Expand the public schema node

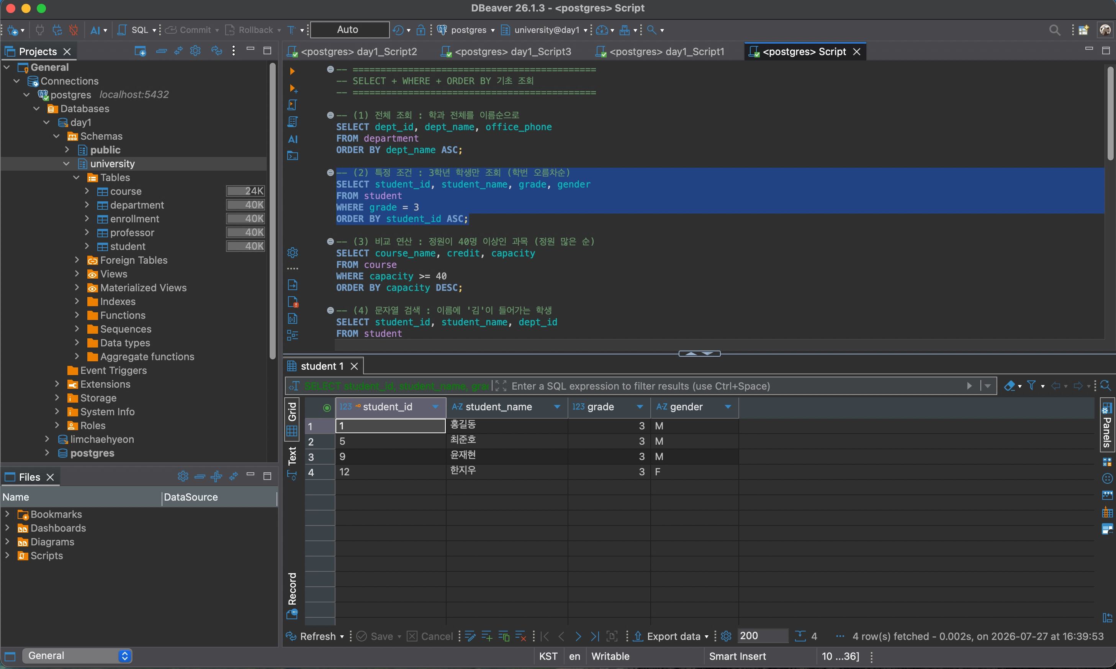click(x=67, y=150)
